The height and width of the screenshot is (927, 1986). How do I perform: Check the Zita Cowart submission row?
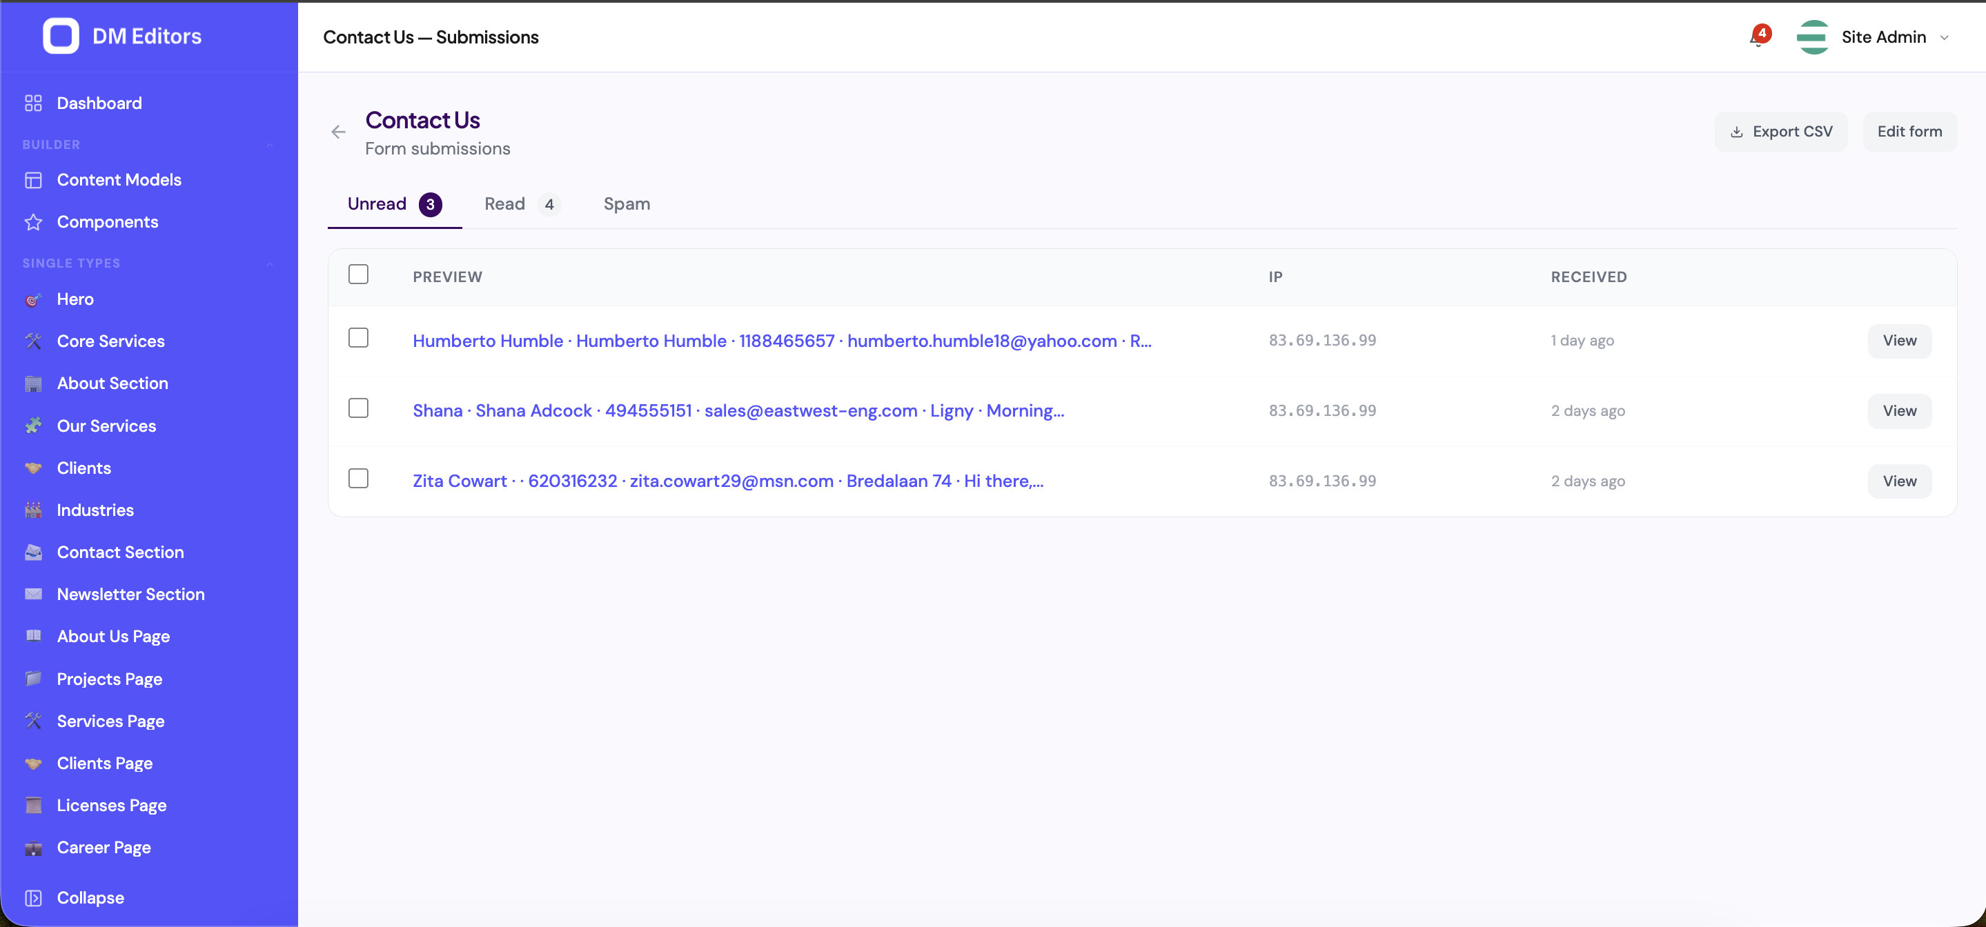coord(359,479)
